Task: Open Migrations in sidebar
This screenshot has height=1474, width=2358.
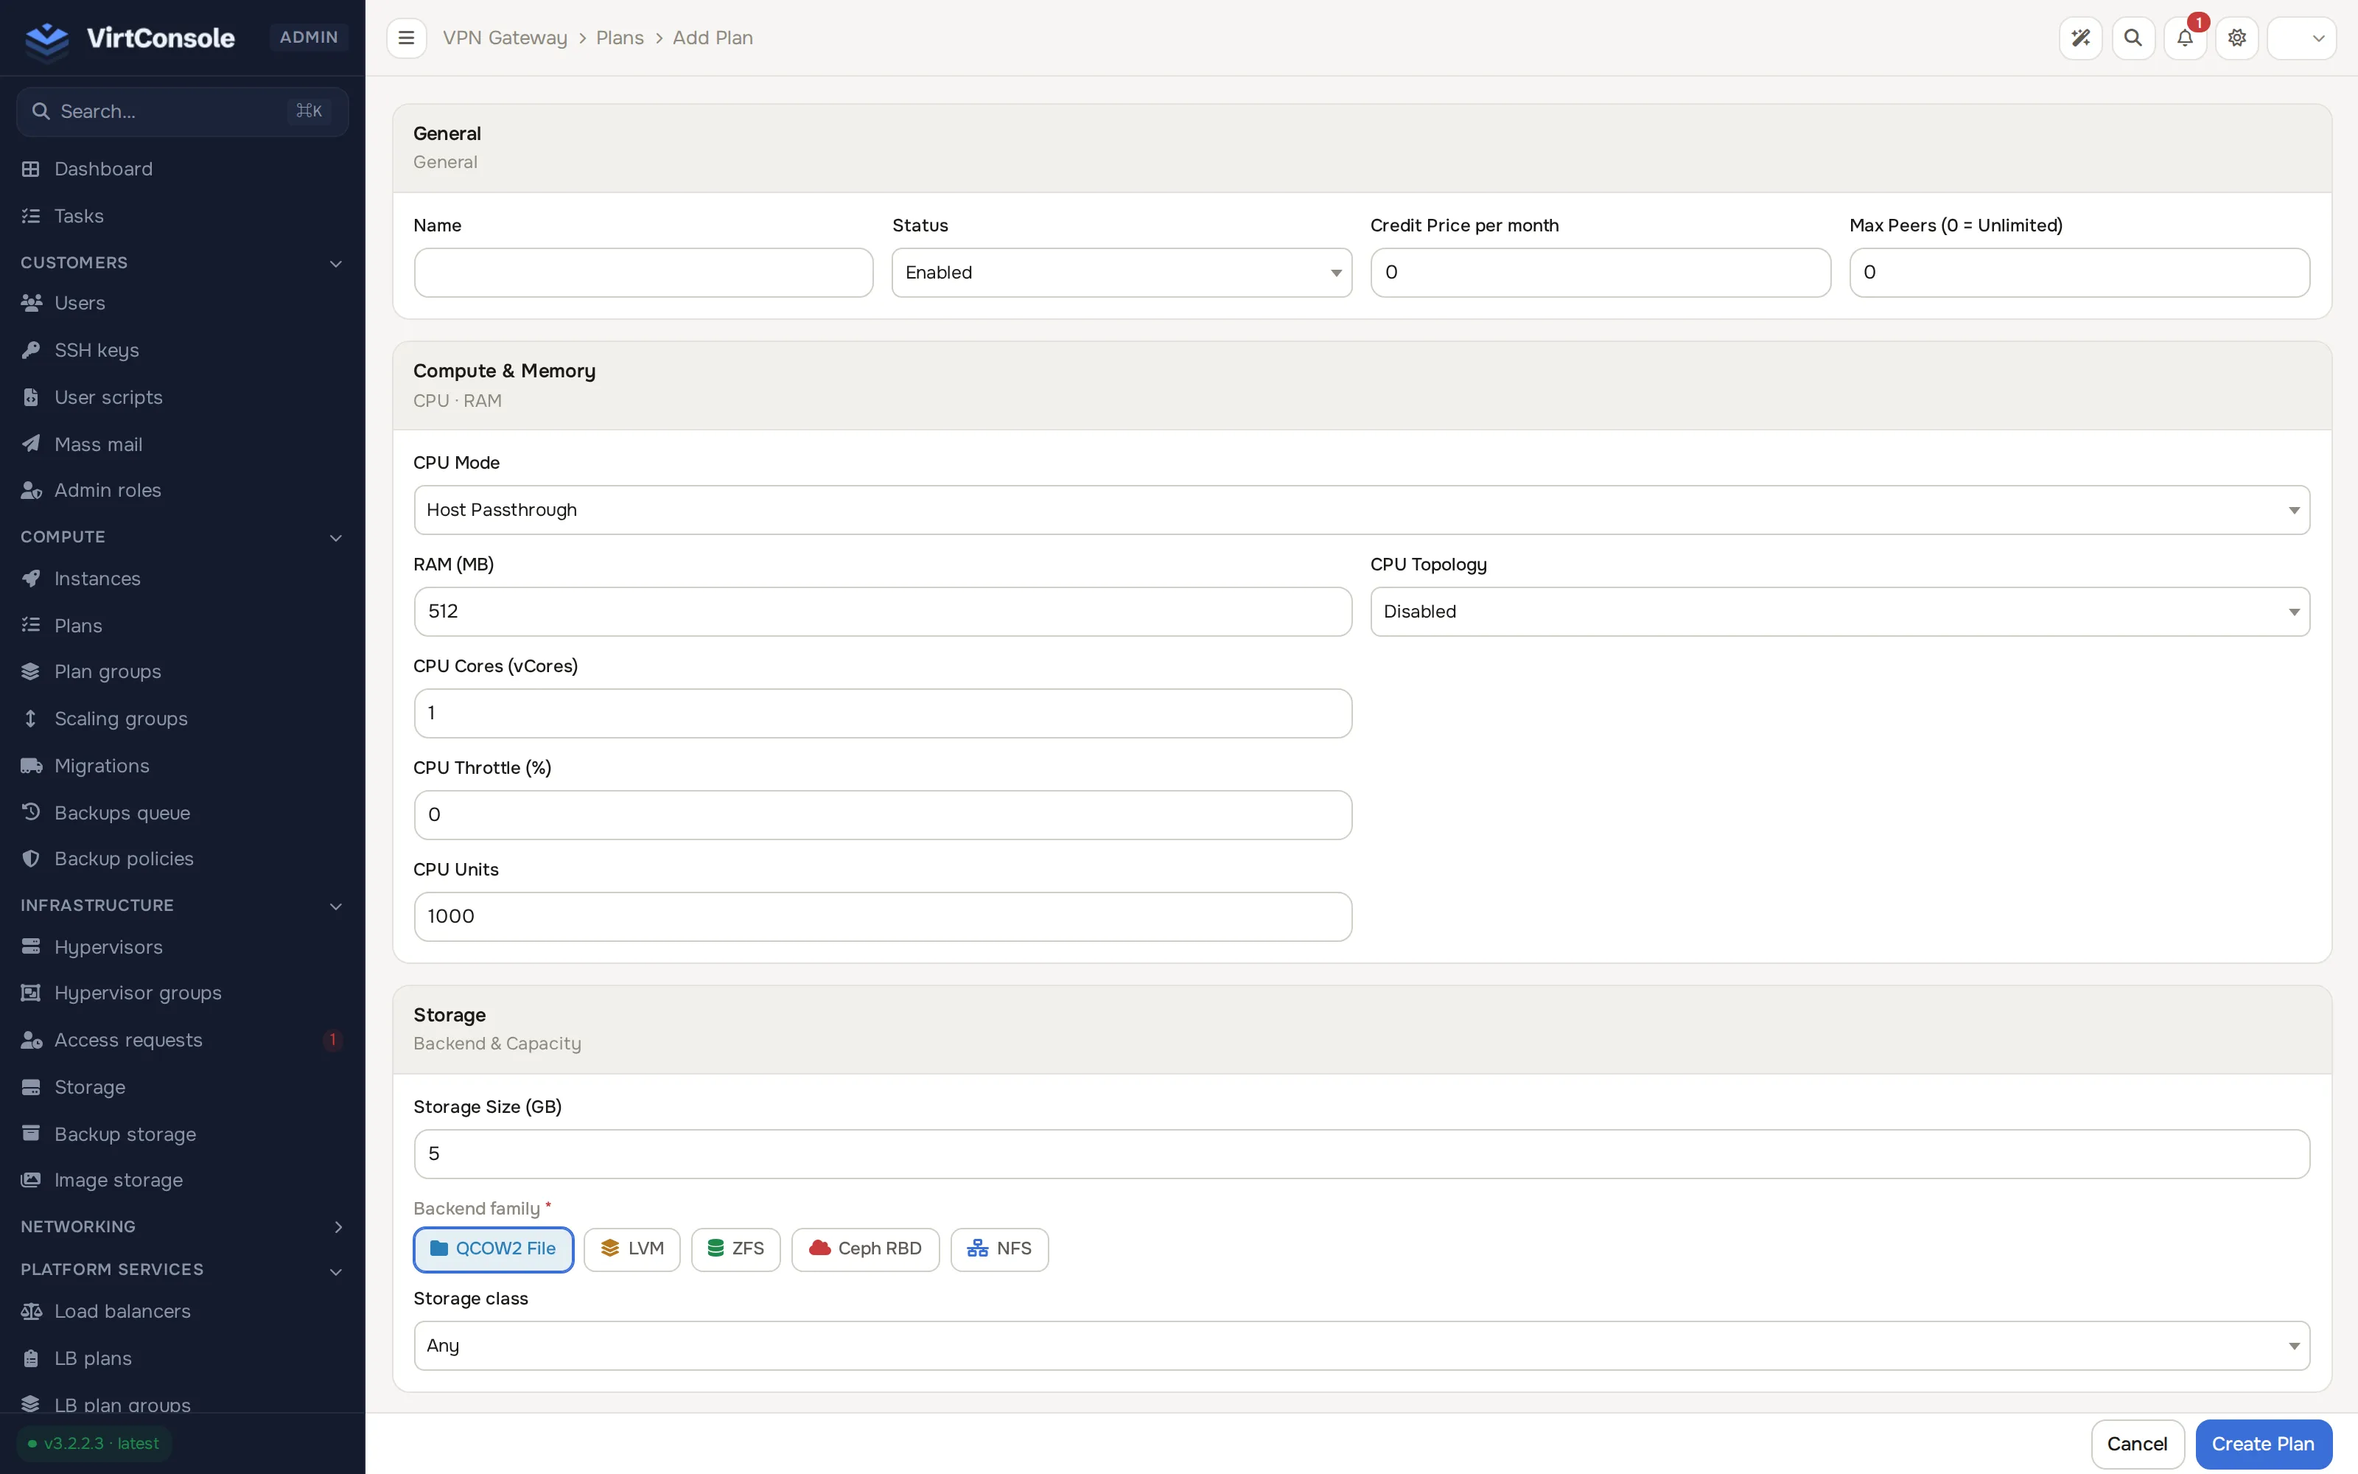Action: pyautogui.click(x=182, y=766)
